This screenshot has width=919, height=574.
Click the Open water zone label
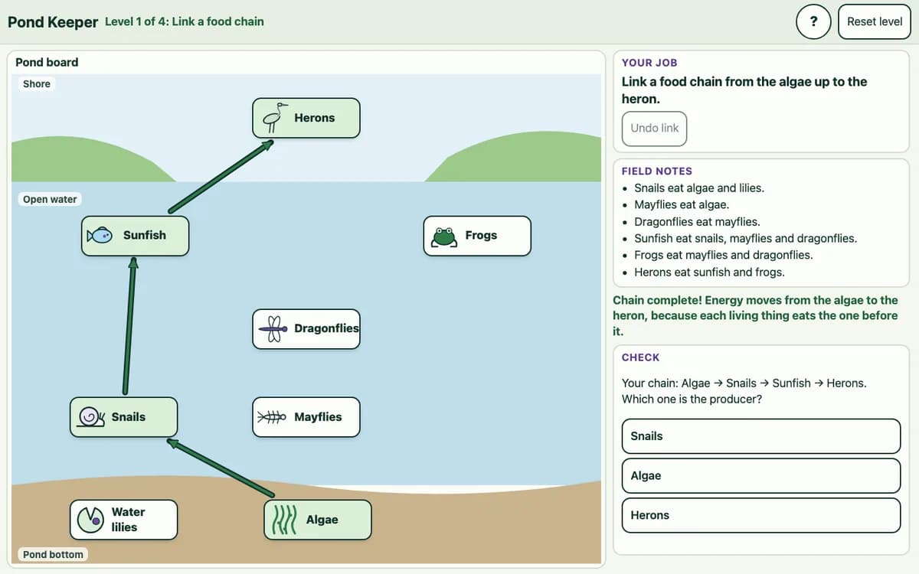(x=50, y=200)
